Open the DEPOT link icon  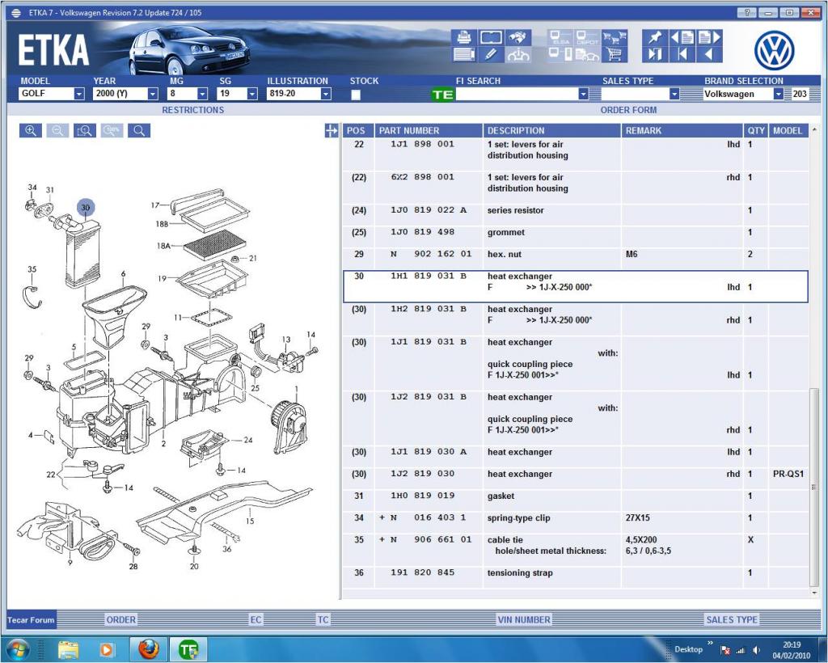click(586, 37)
